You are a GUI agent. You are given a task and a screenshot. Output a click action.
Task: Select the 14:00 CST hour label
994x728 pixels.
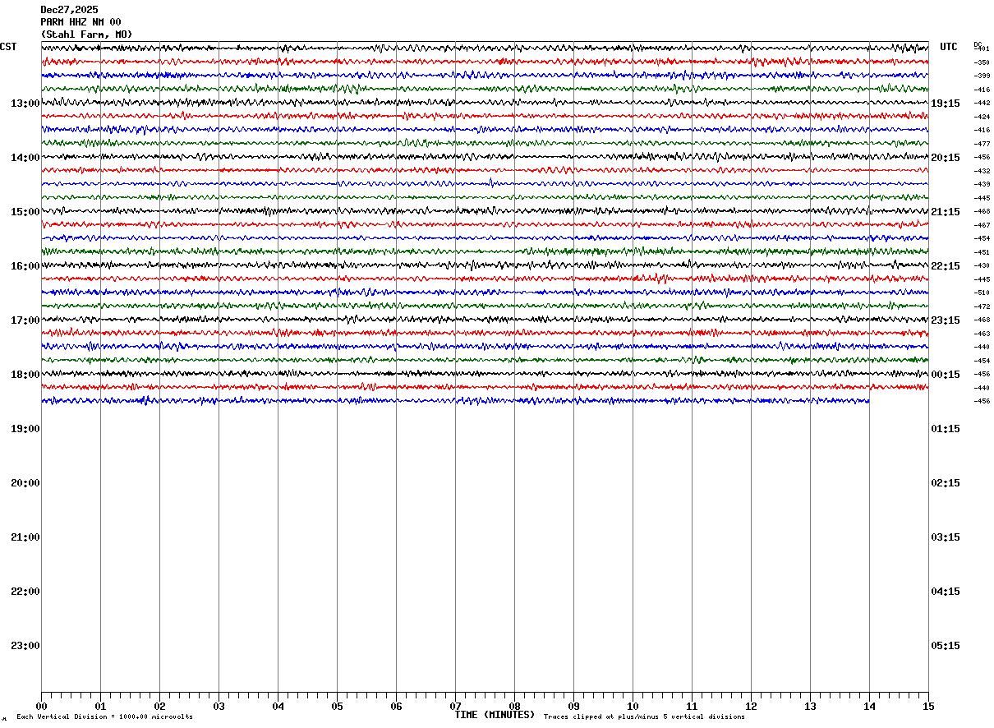pyautogui.click(x=25, y=157)
